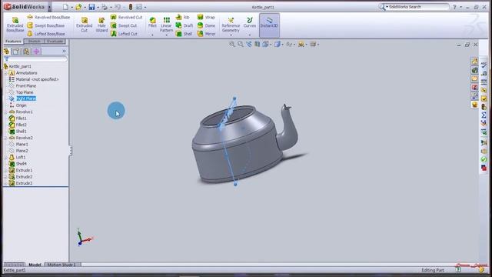
Task: Select Lofted Cut tool
Action: [124, 34]
